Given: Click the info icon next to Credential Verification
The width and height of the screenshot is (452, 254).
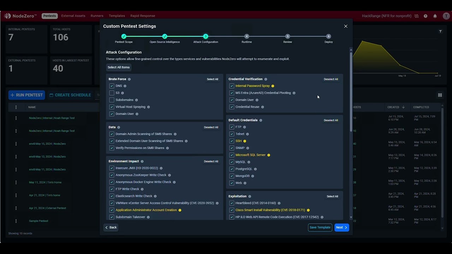Looking at the screenshot, I should [266, 79].
